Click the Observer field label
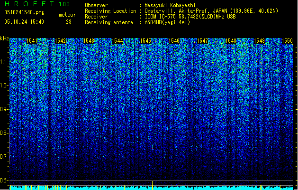Screen dimensions: 298x190 pyautogui.click(x=96, y=5)
